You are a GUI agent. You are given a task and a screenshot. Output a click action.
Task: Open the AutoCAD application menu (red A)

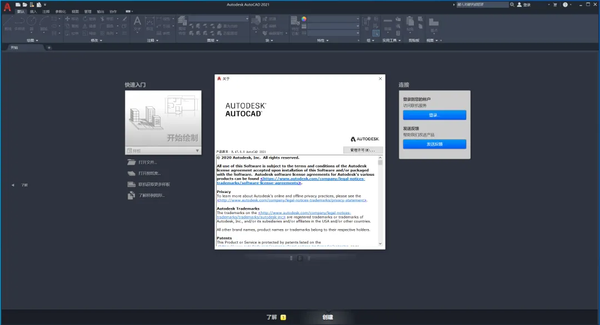[x=7, y=7]
